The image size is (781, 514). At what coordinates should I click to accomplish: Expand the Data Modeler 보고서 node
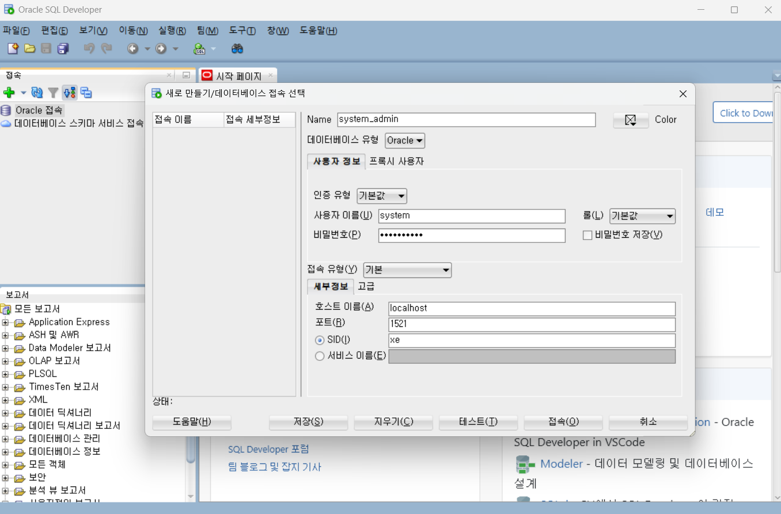5,348
